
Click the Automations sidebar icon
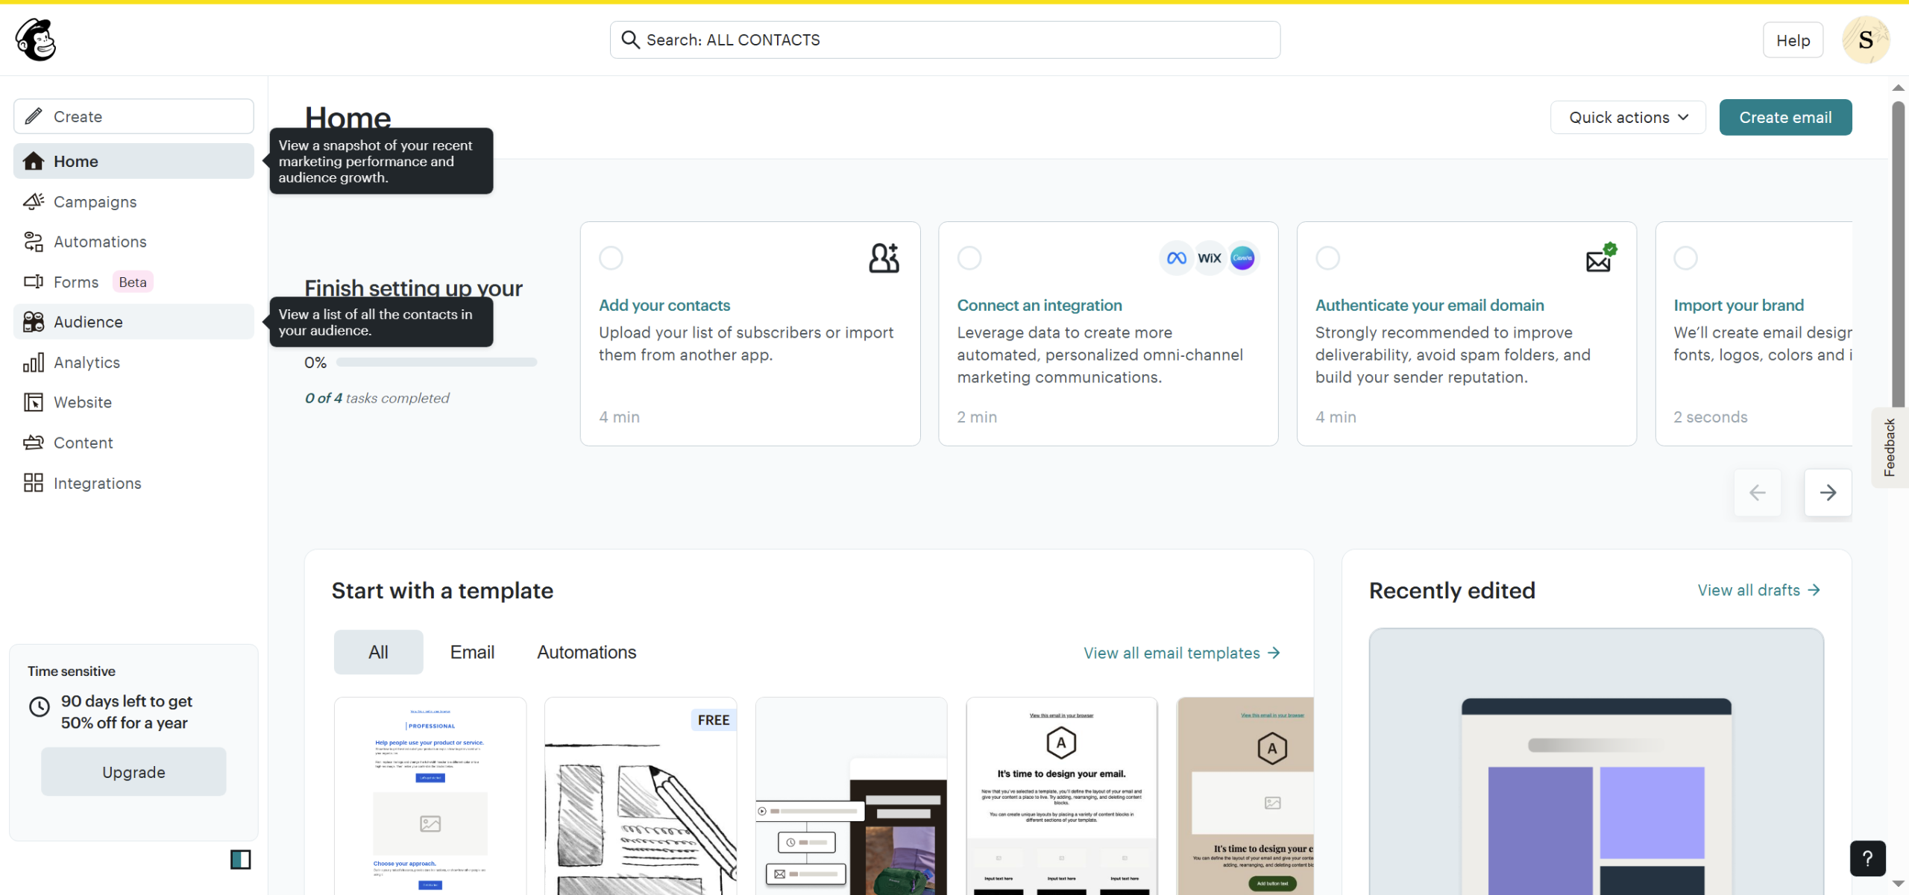coord(33,241)
